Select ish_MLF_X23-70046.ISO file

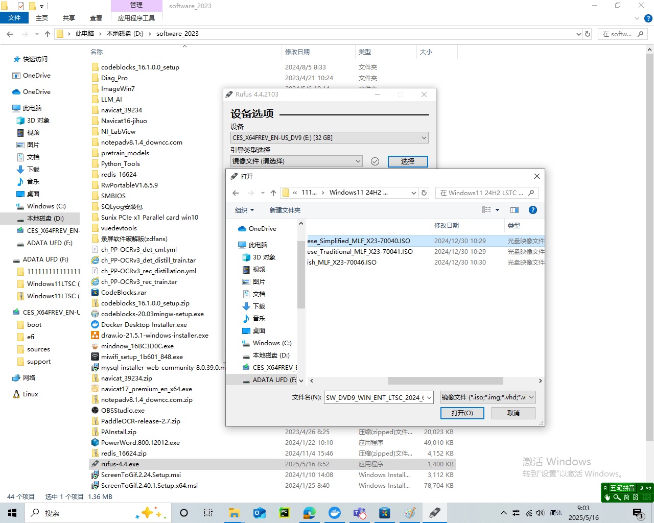[x=342, y=263]
